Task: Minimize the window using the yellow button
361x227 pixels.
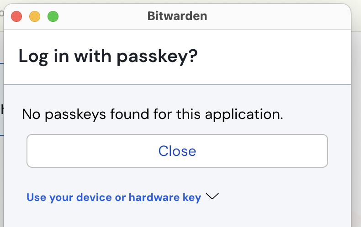Action: point(35,16)
